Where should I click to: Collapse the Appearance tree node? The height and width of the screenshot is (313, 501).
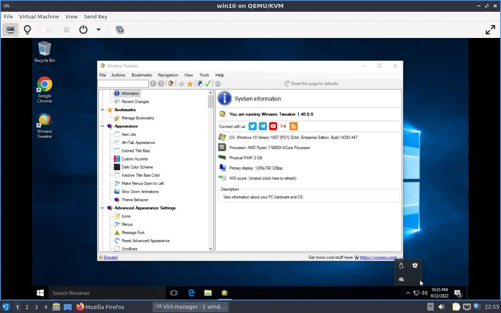point(103,126)
